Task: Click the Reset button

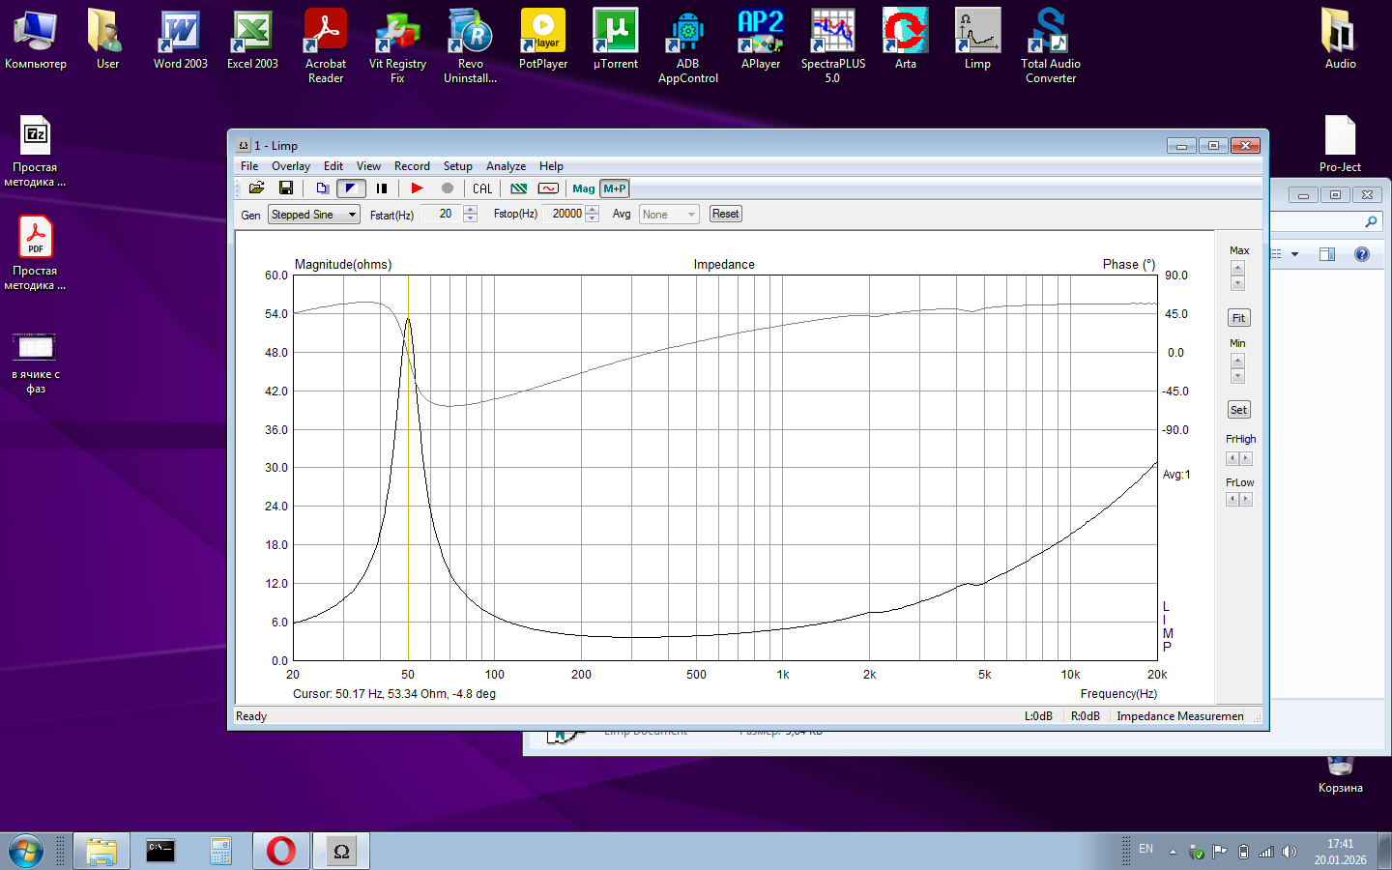Action: (725, 214)
